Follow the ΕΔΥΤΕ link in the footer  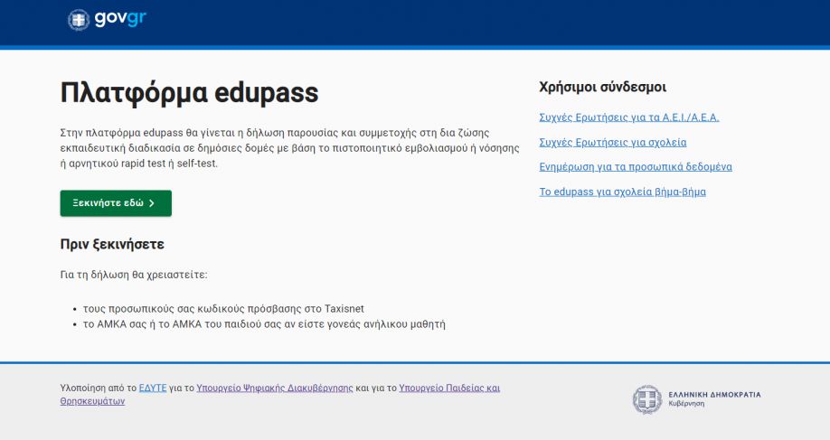pos(152,388)
